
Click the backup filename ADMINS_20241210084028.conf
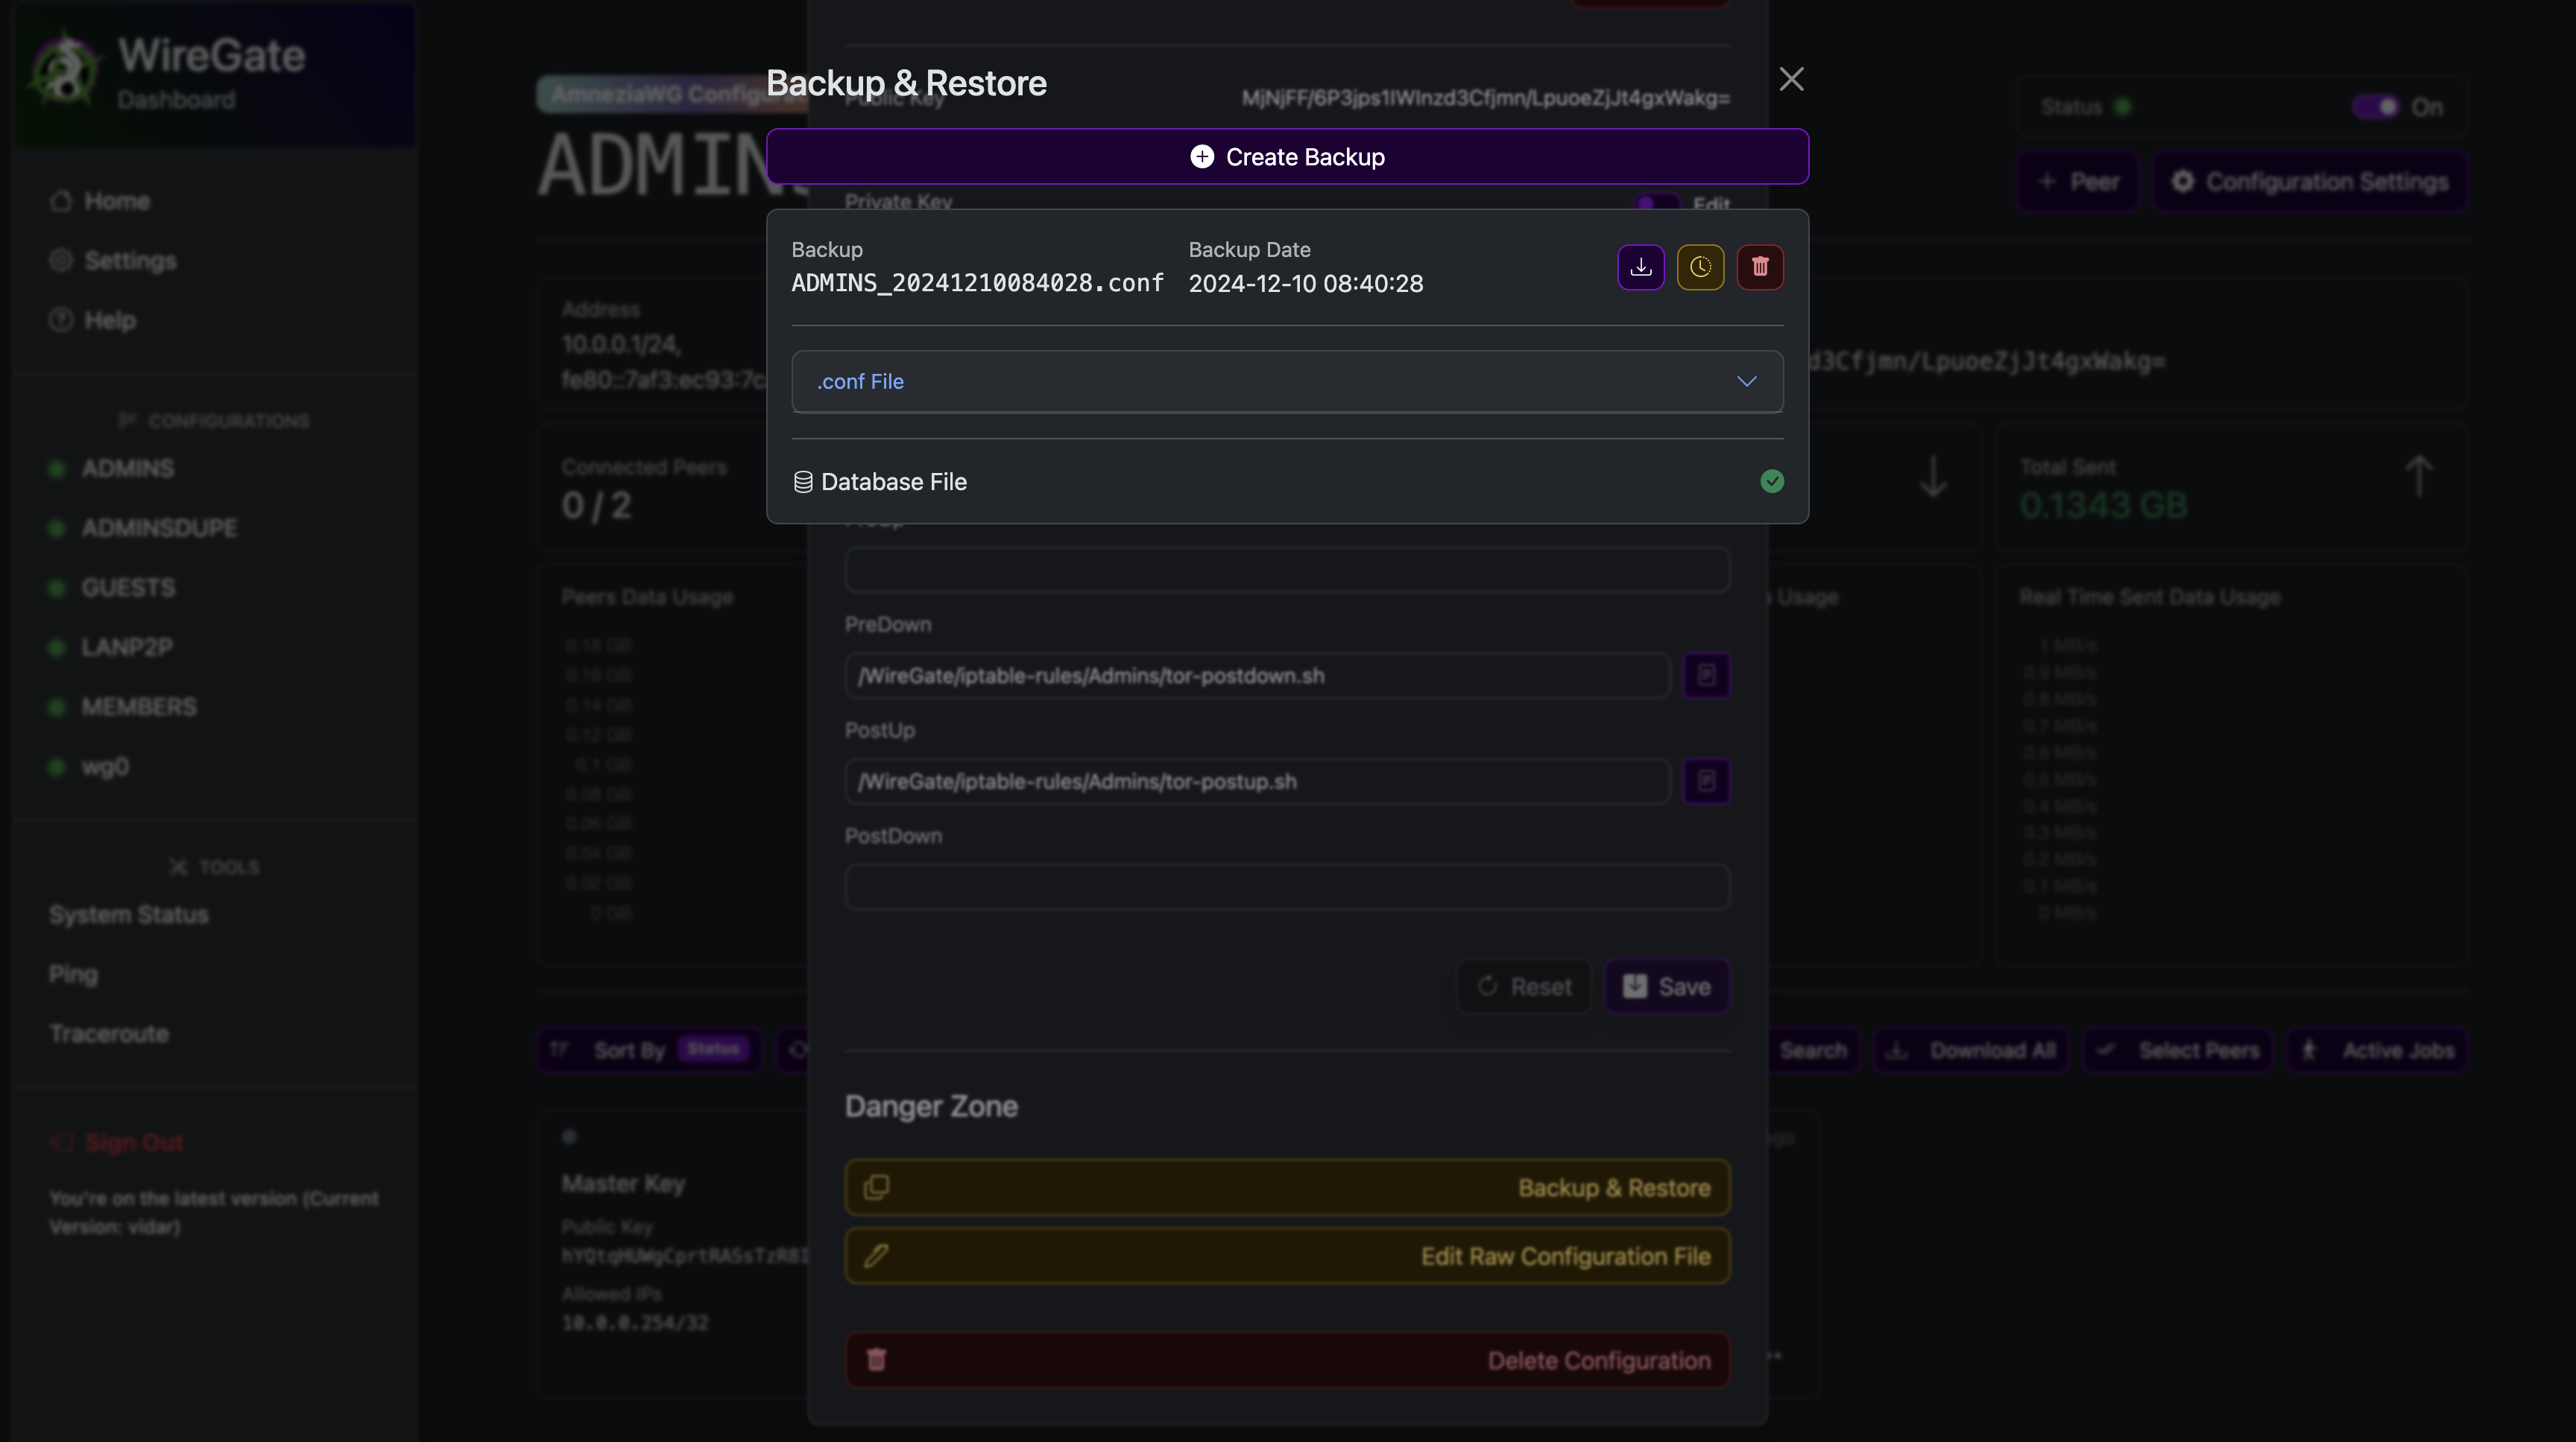click(x=977, y=284)
